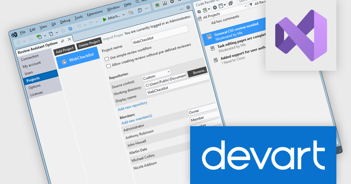This screenshot has height=184, width=351.
Task: Click the window layout icon in Code Review Board
Action: (221, 6)
